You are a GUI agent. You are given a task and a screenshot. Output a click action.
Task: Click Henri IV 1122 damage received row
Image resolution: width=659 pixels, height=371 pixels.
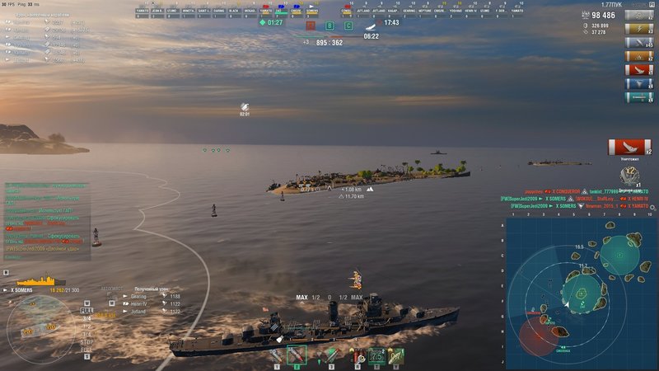coord(153,304)
